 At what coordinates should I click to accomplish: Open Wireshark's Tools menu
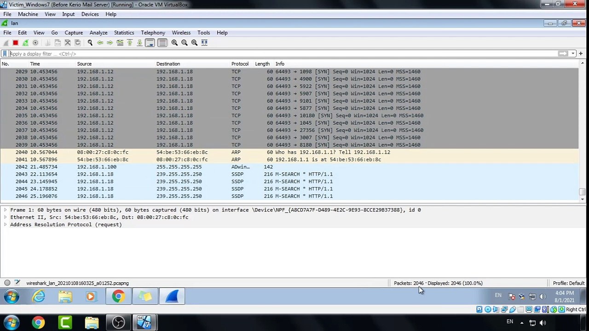(x=203, y=33)
